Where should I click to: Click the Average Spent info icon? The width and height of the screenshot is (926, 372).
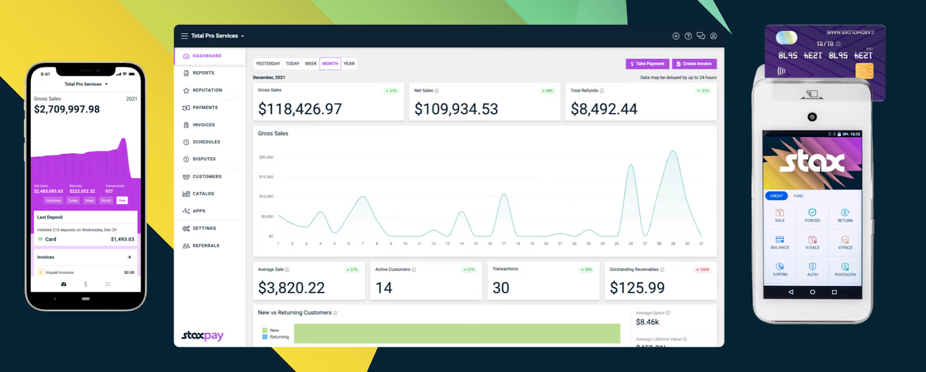click(668, 313)
